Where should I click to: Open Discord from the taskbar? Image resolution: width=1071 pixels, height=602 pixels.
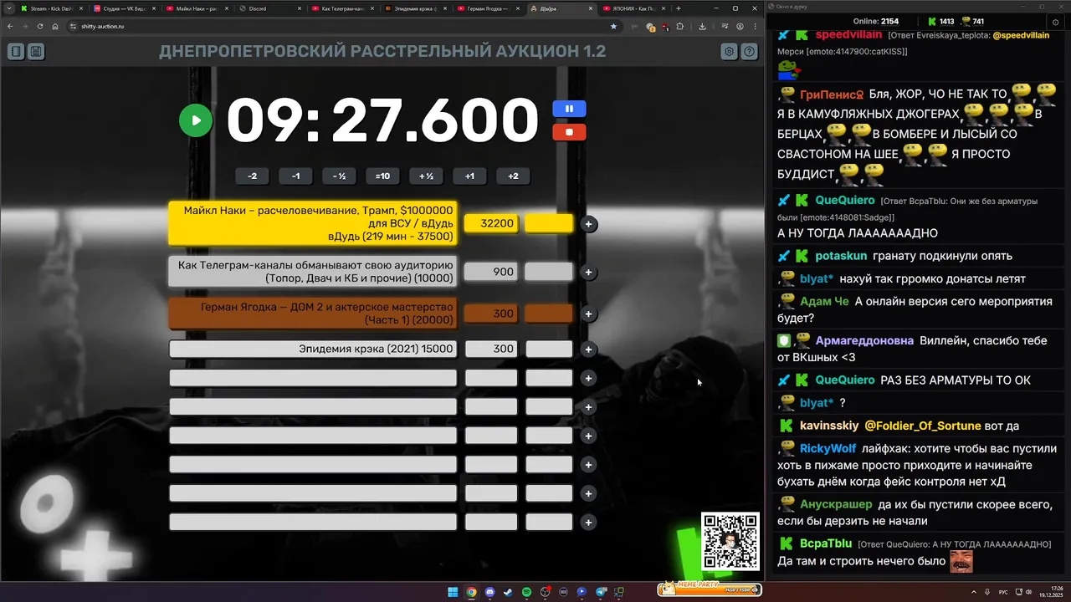click(x=489, y=592)
